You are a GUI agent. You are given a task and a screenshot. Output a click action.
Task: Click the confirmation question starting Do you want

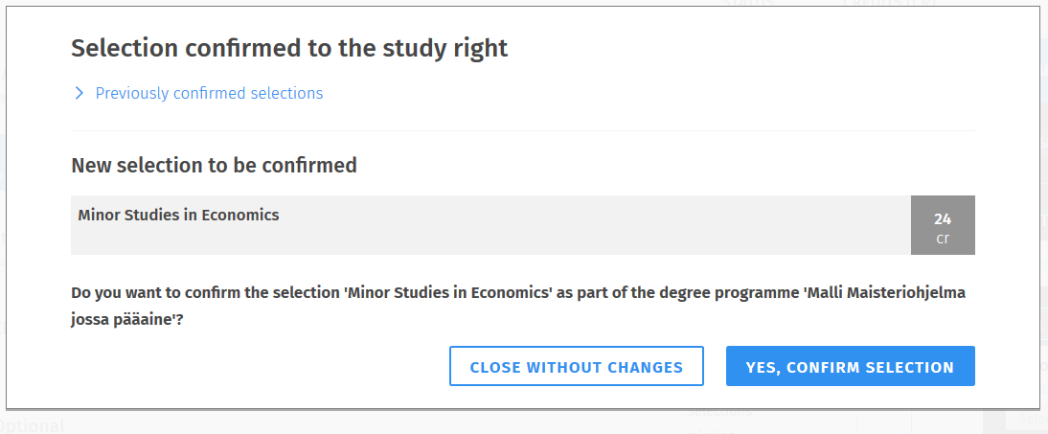[383, 293]
